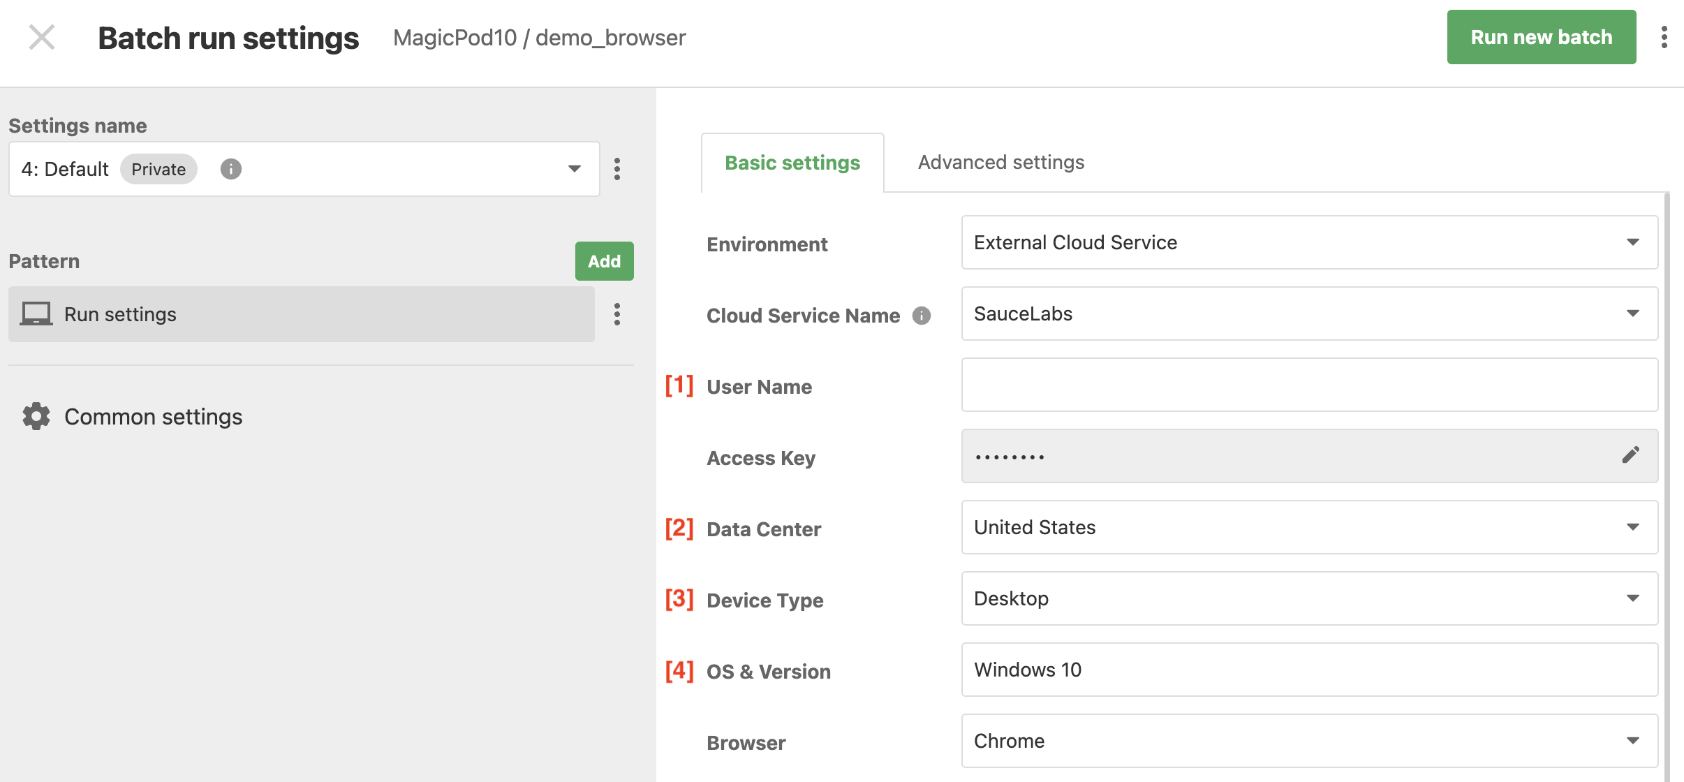Select the Run settings laptop icon
This screenshot has width=1684, height=782.
click(36, 313)
